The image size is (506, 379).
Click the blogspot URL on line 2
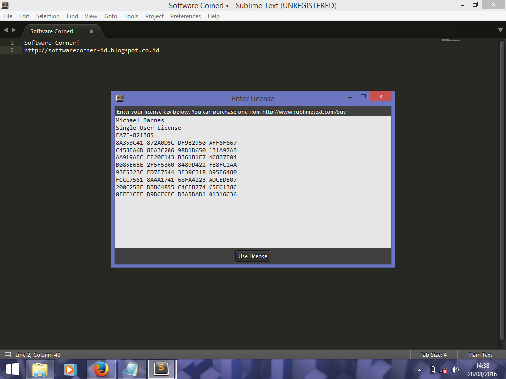tap(91, 50)
